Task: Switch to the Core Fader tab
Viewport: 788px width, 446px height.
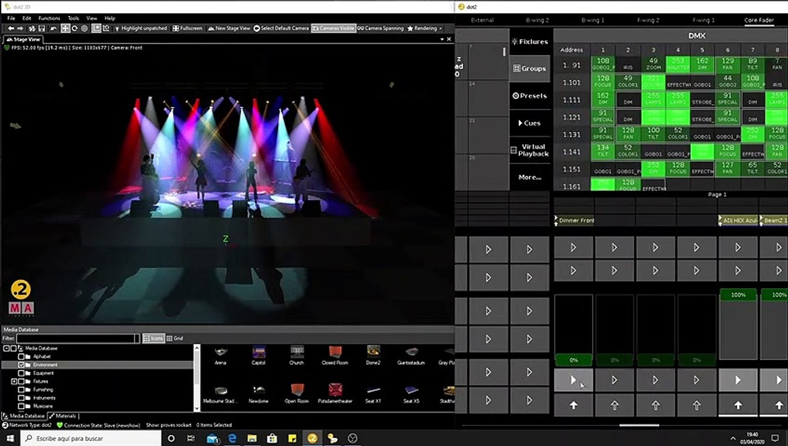Action: [x=759, y=20]
